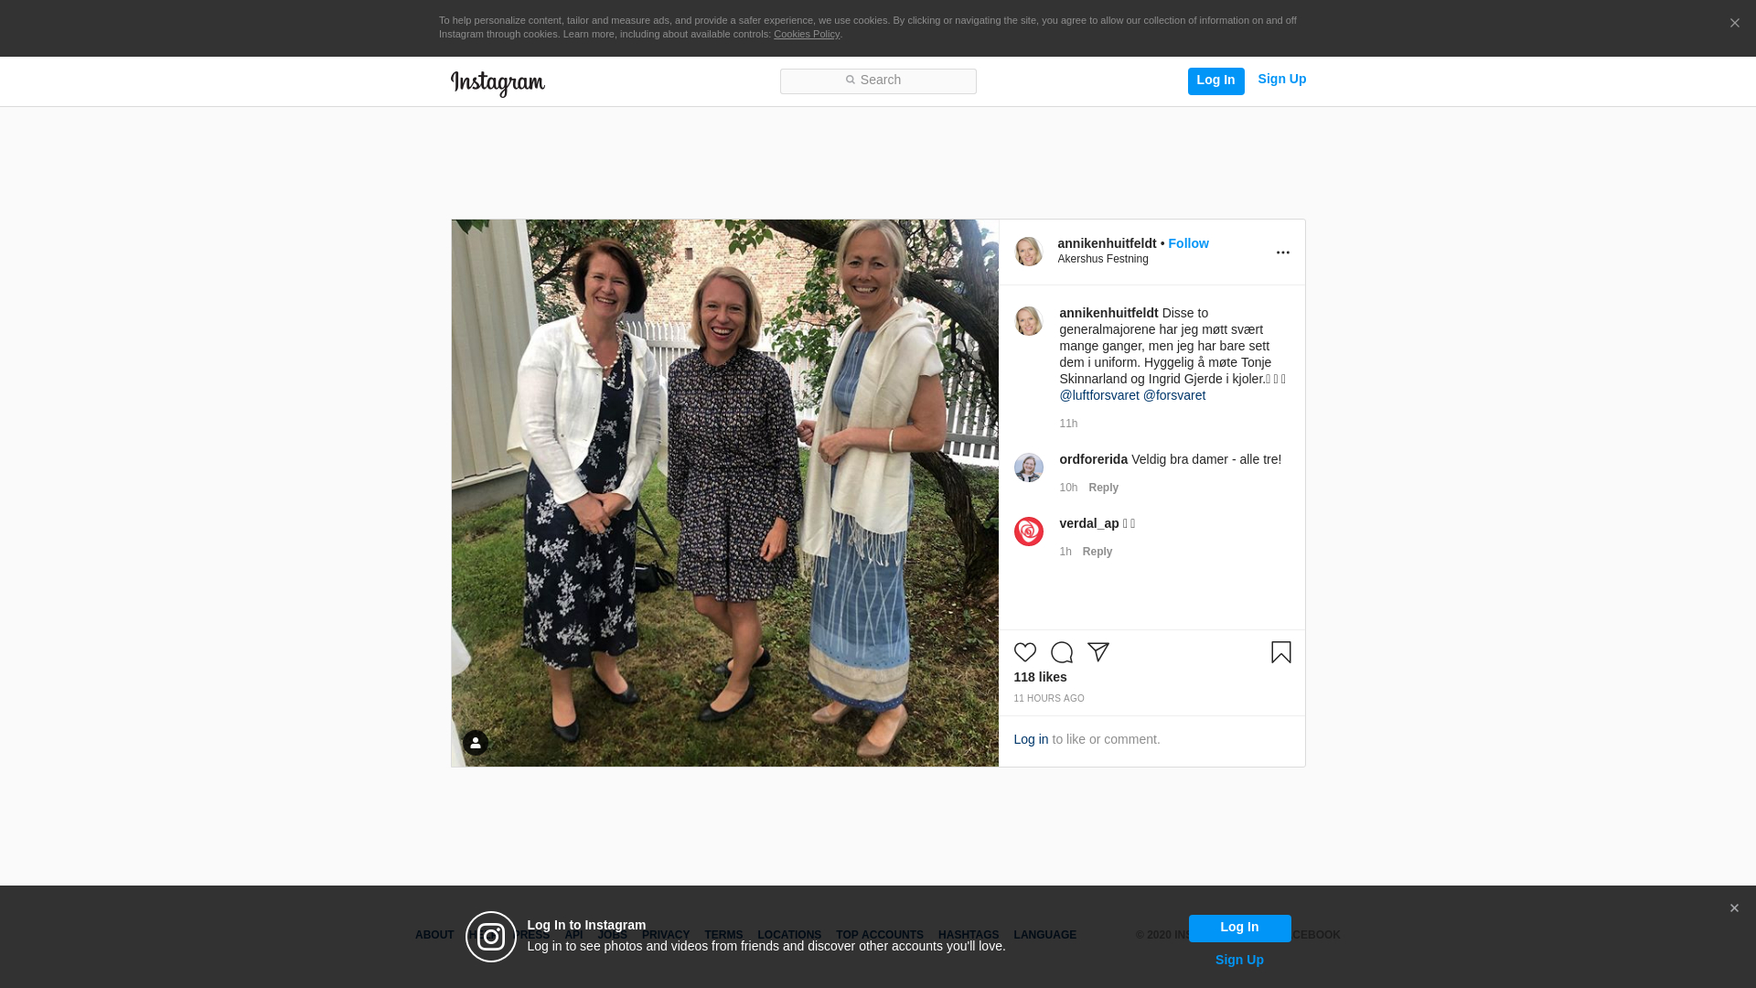Screen dimensions: 1756x988
Task: Close the Log In to Instagram popup
Action: (x=1733, y=908)
